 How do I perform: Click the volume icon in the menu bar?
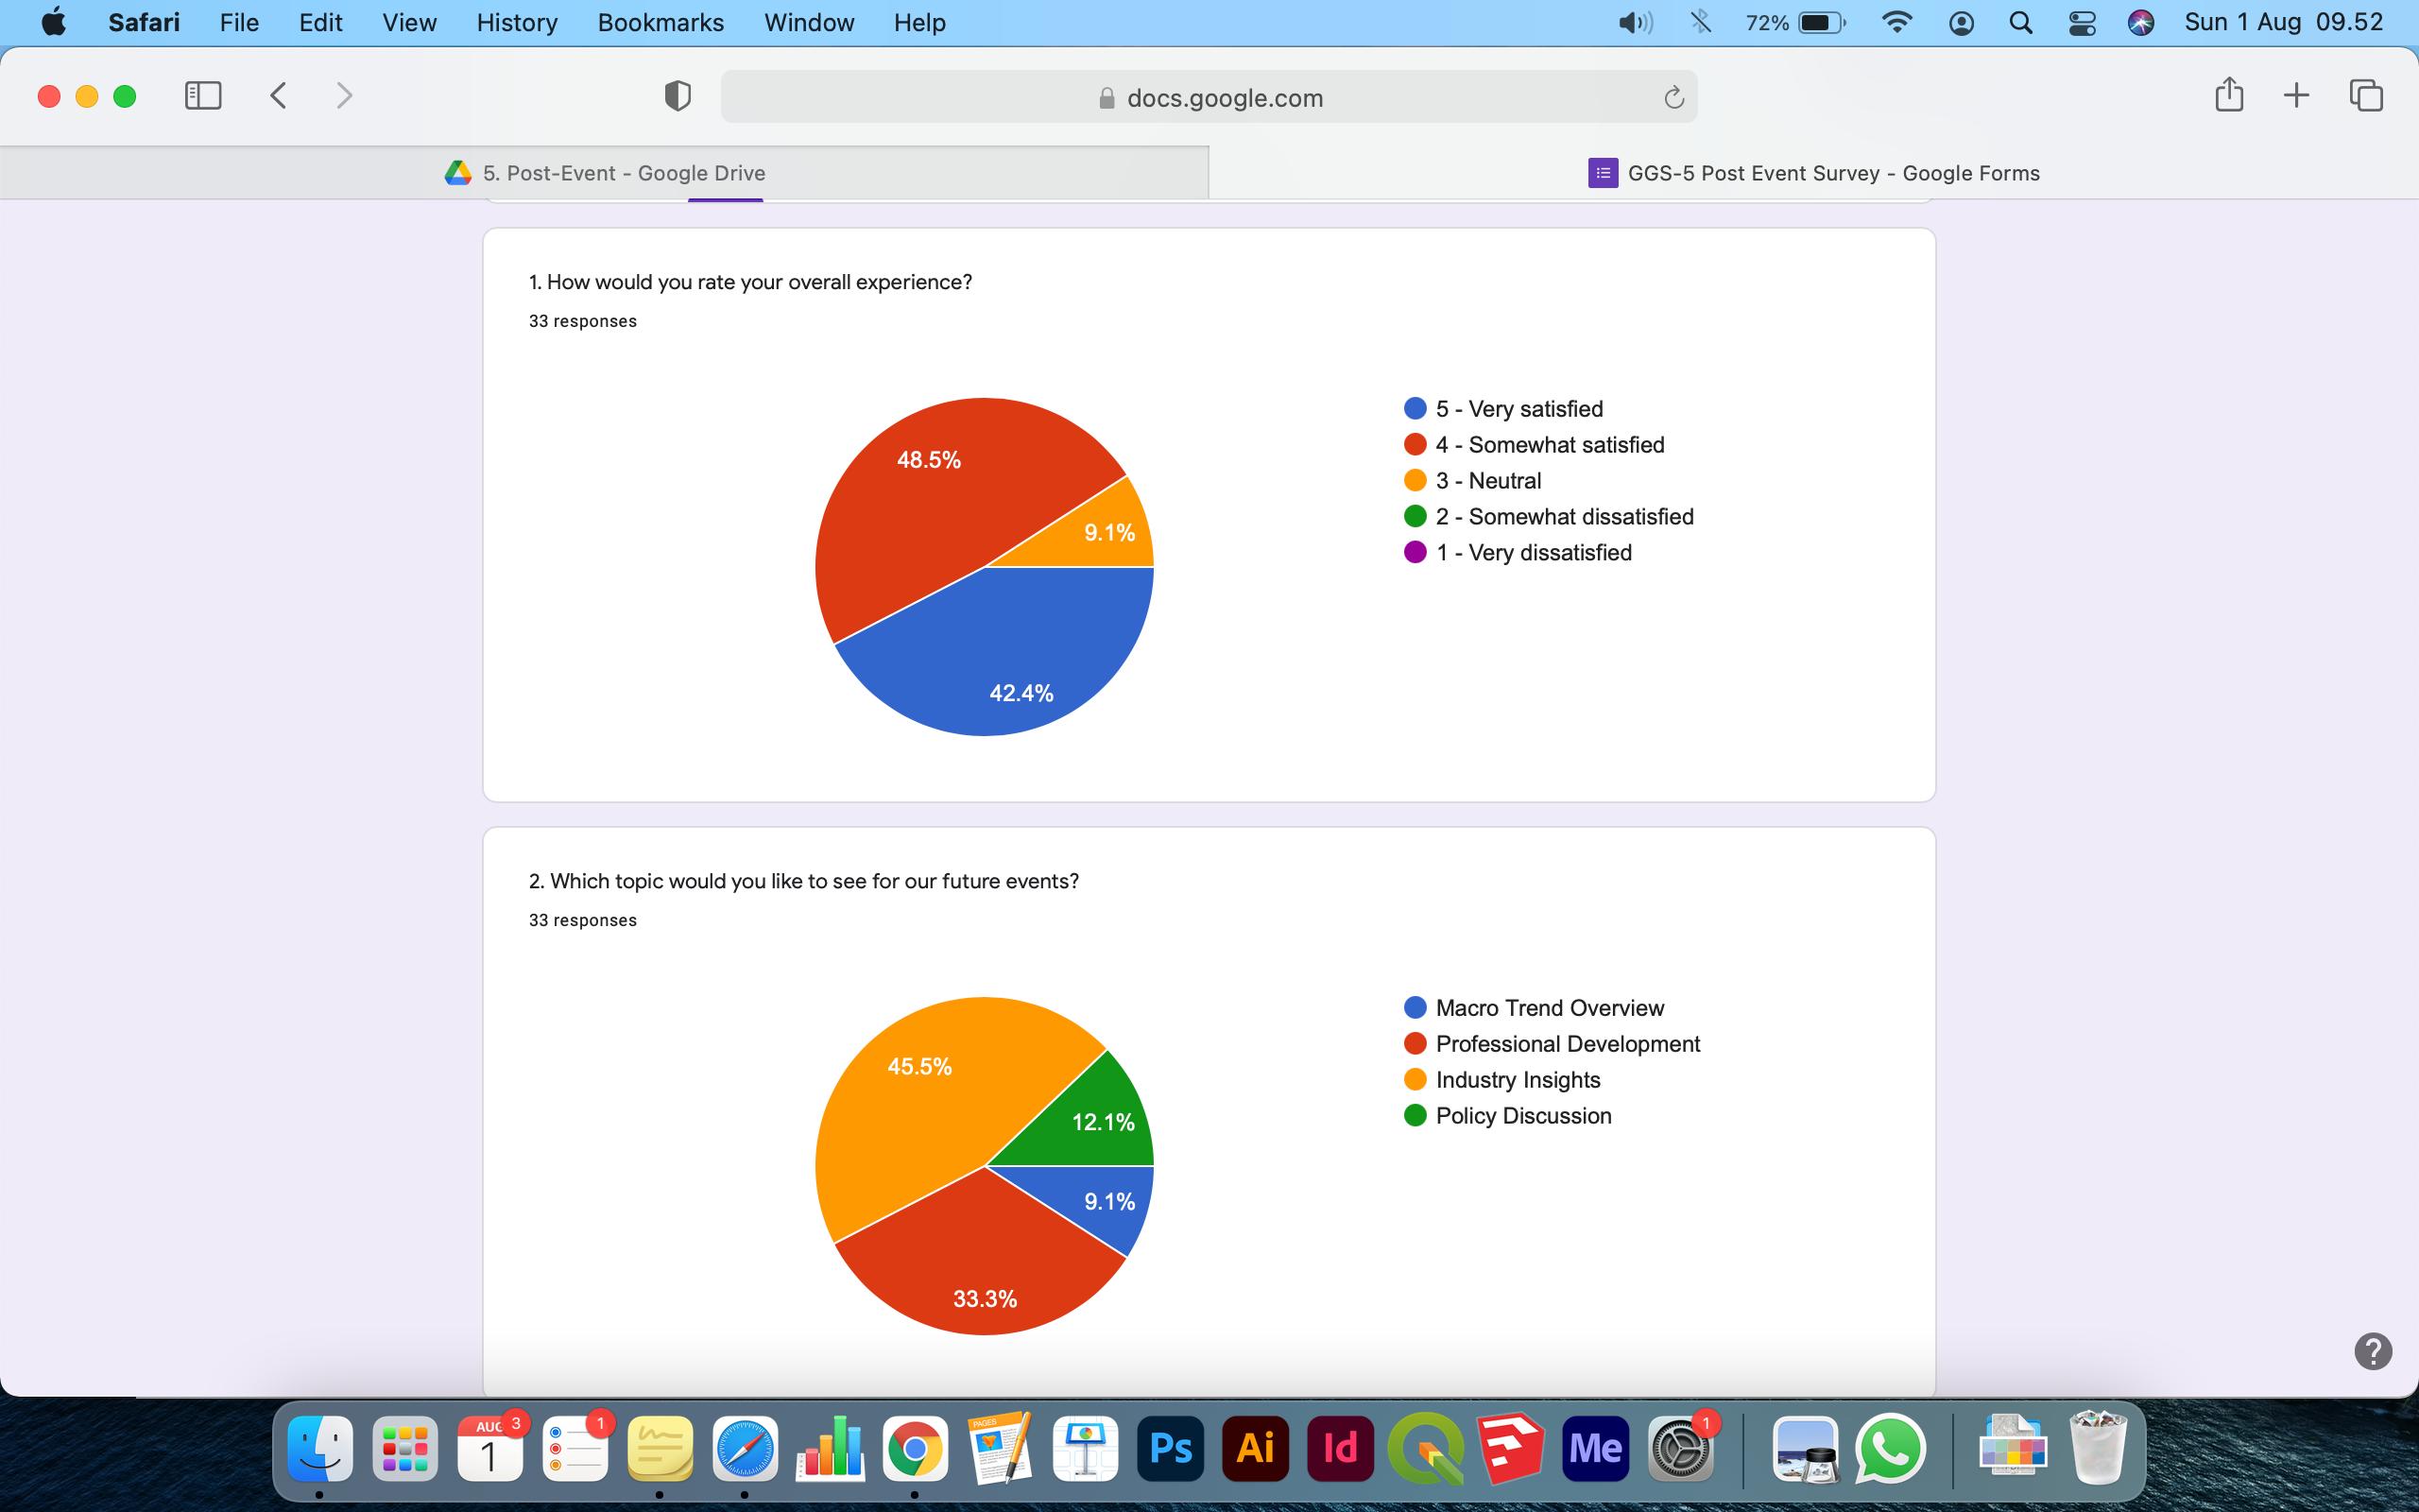(1635, 23)
